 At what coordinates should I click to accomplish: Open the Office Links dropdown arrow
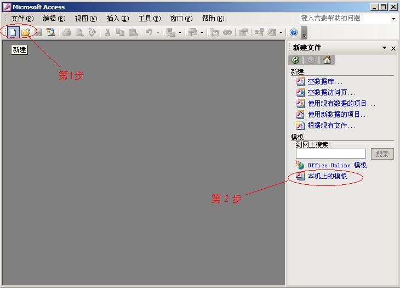pos(180,32)
